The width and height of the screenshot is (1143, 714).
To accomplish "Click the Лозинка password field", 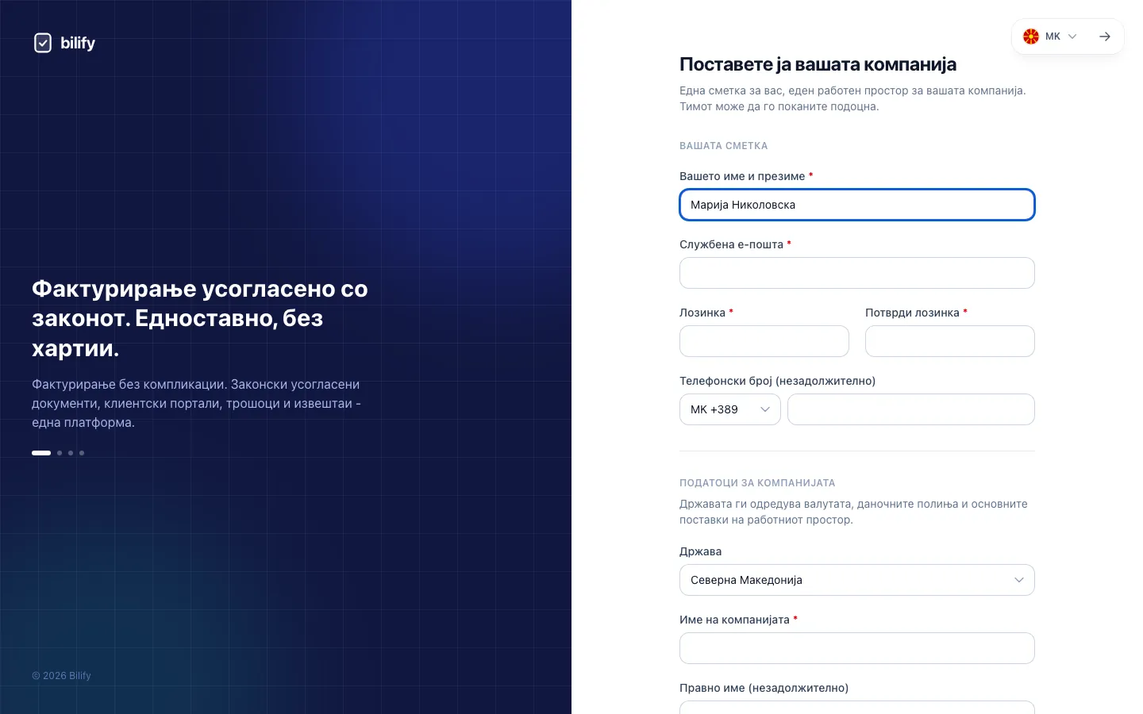I will pos(764,341).
